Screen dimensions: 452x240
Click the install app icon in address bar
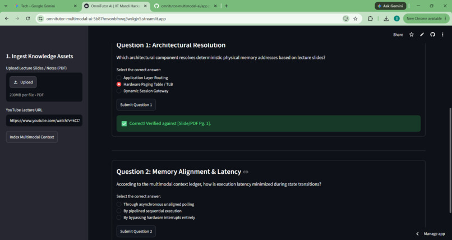345,19
